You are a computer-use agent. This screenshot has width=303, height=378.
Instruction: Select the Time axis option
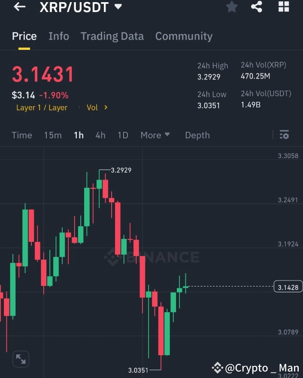pyautogui.click(x=21, y=135)
